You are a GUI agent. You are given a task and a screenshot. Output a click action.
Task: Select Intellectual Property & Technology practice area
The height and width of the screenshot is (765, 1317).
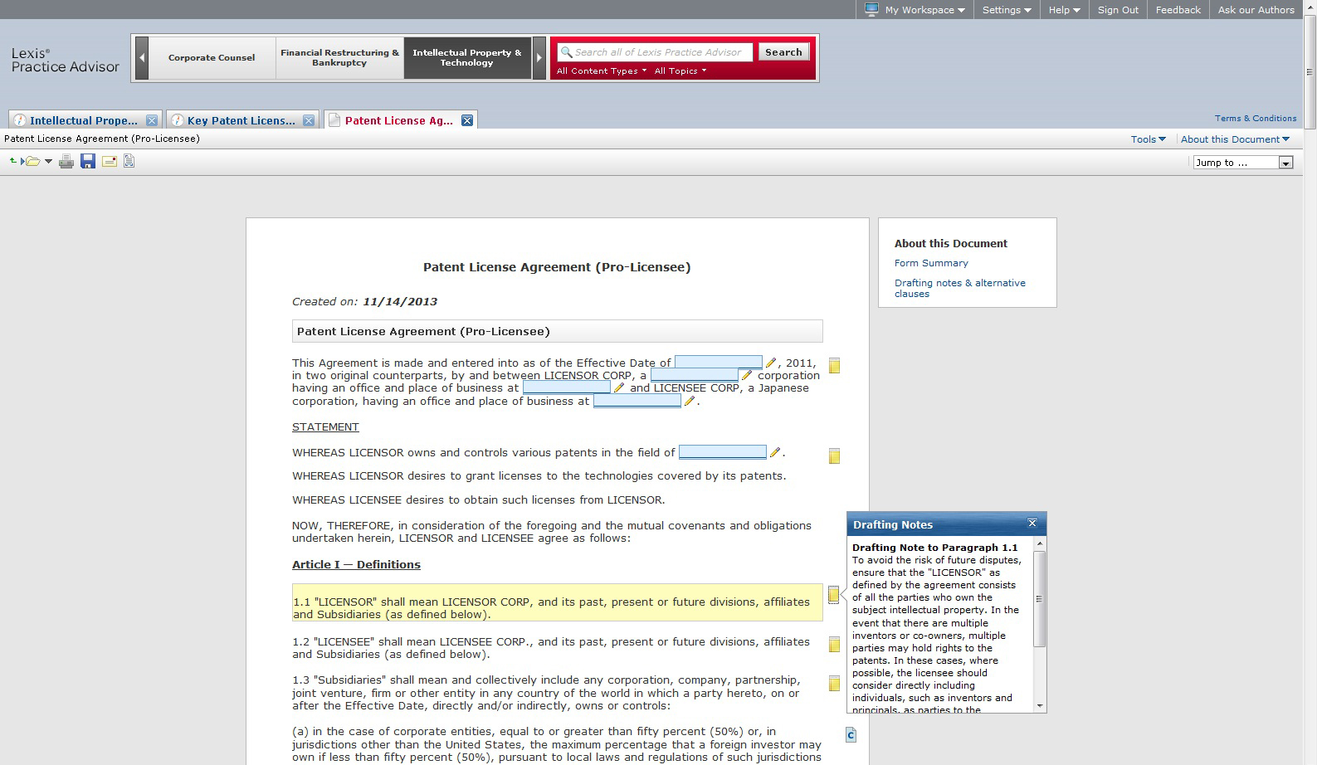click(467, 58)
